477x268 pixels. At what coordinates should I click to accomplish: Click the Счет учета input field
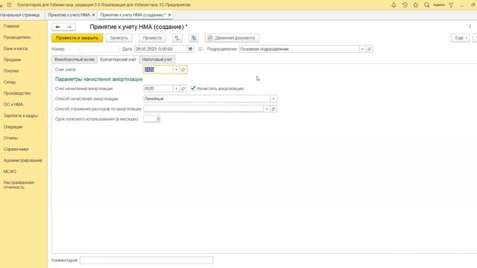point(158,69)
